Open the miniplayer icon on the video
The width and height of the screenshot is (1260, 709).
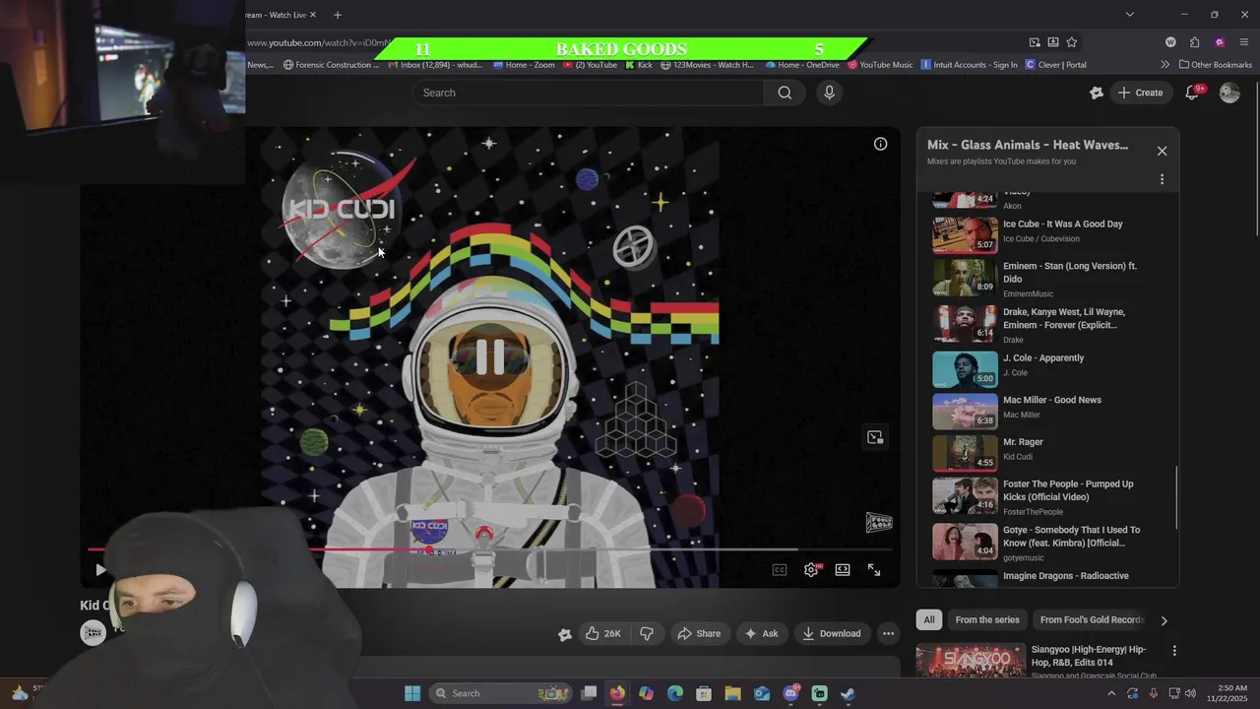coord(875,437)
